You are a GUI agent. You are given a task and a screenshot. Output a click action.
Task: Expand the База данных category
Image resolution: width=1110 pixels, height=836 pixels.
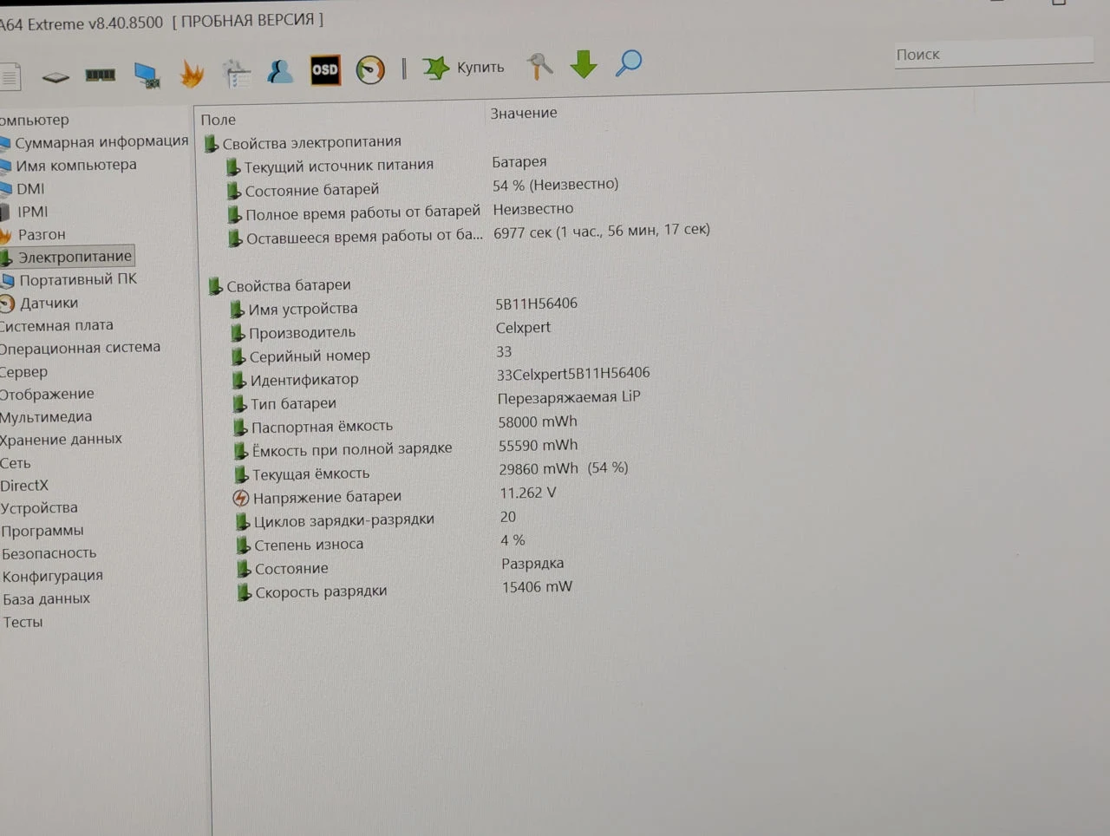46,599
